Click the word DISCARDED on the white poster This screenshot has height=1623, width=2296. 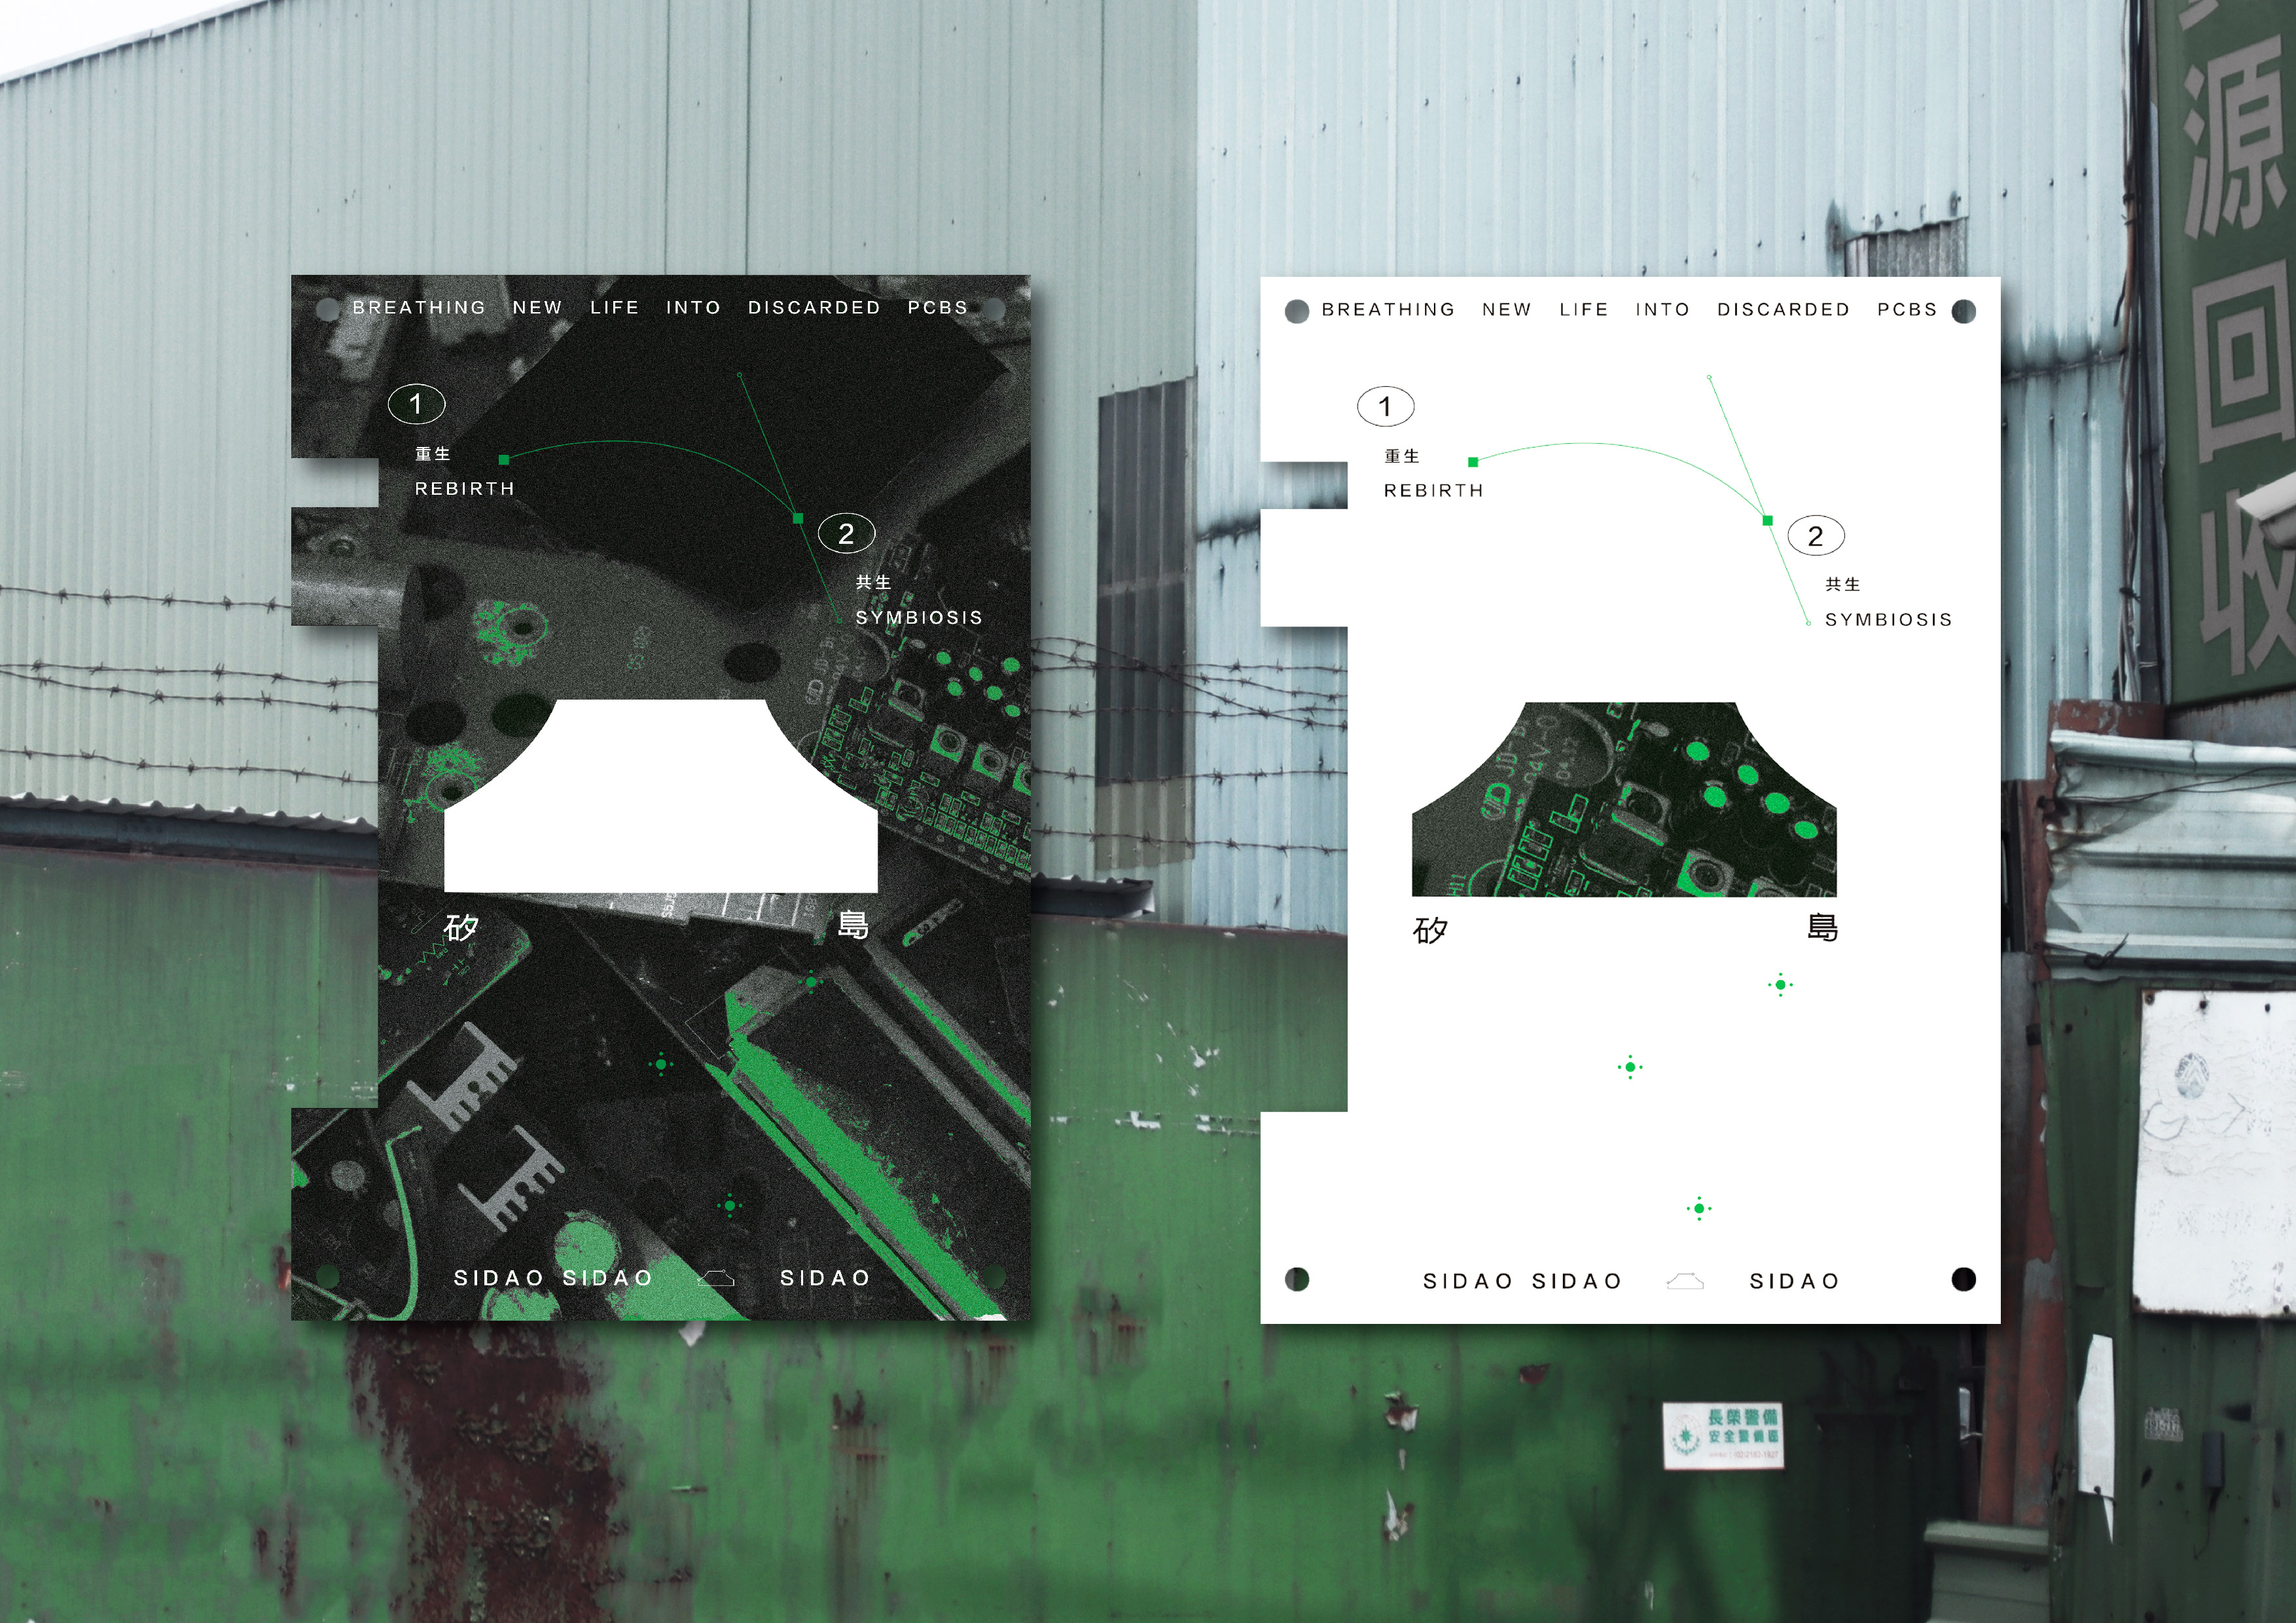pyautogui.click(x=1783, y=310)
